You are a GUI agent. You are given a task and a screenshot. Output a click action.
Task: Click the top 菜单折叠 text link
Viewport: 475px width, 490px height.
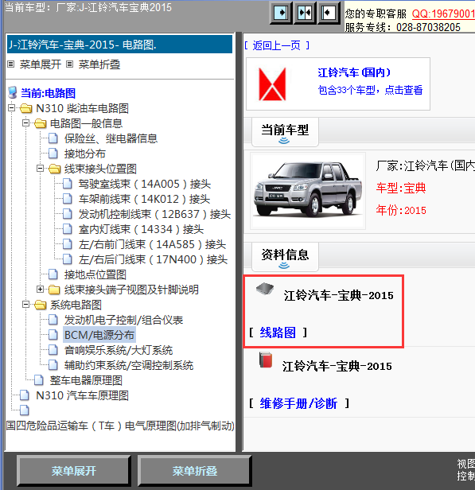point(99,64)
